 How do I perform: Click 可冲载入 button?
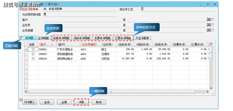coord(30,102)
